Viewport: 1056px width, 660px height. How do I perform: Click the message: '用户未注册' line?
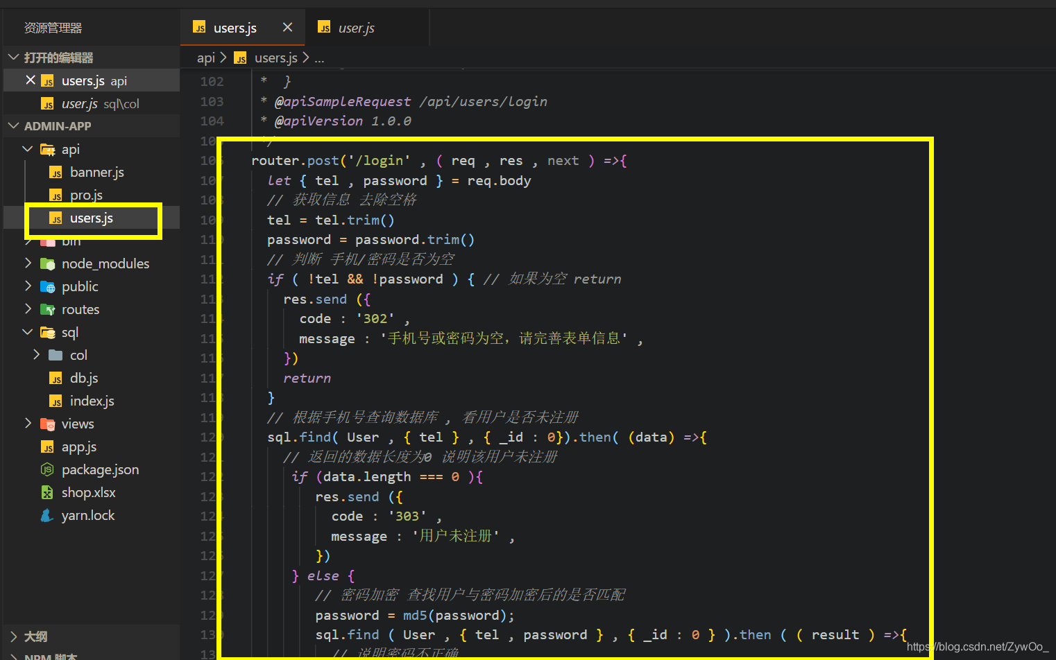423,536
